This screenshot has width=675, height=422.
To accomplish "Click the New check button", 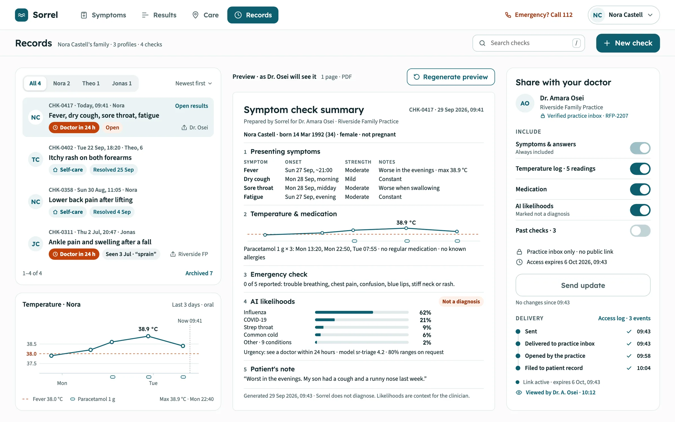I will click(x=628, y=43).
